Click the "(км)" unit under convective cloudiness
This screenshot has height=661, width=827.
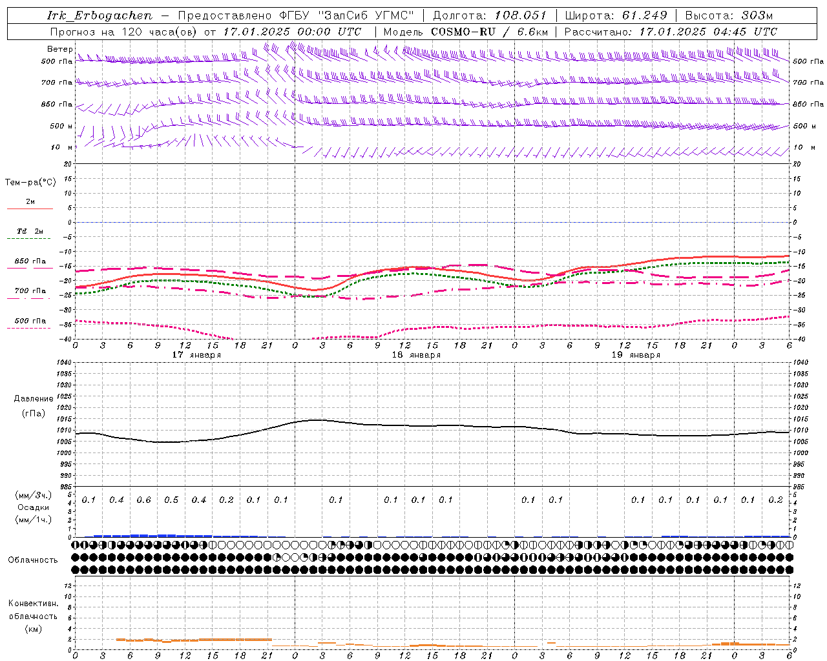[x=34, y=629]
